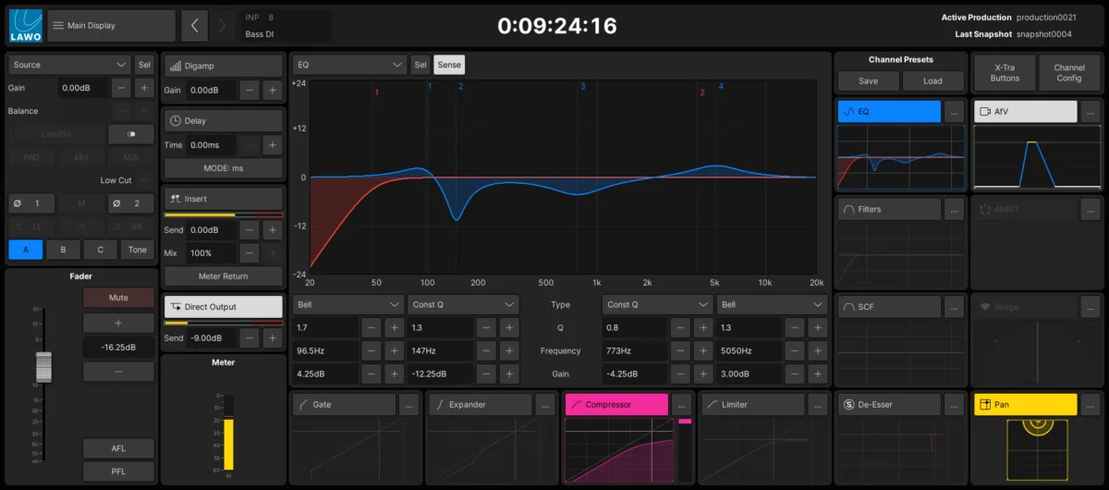
Task: Open the Main Display hamburger menu
Action: pos(111,26)
